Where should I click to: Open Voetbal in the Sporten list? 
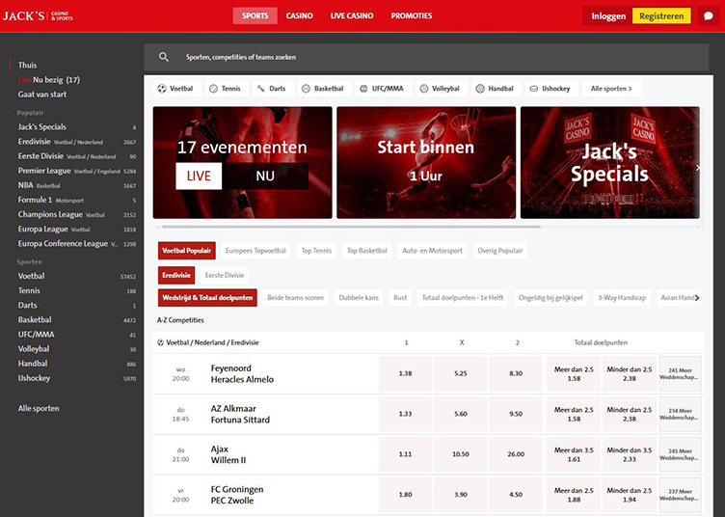pos(77,276)
